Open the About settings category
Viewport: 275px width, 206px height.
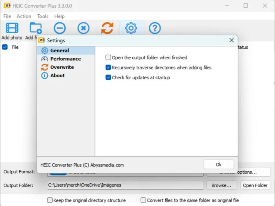coord(66,76)
